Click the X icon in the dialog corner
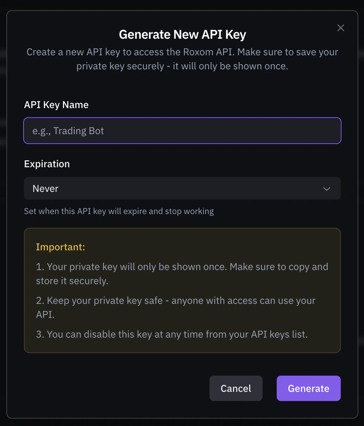 (340, 28)
